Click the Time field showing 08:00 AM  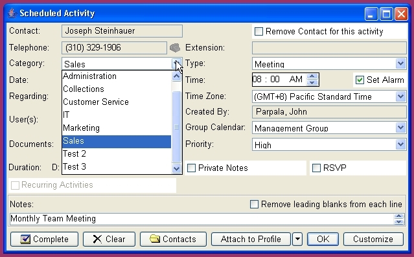[279, 80]
